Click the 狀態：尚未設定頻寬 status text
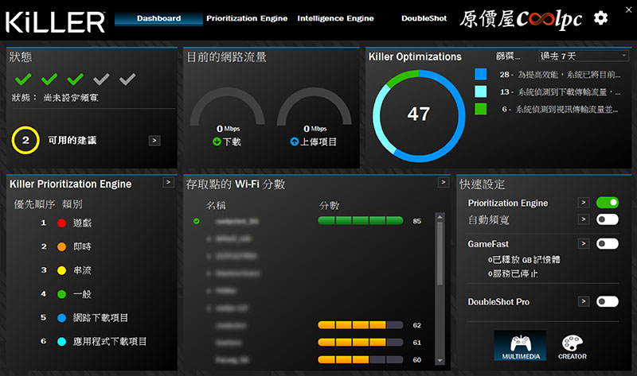Screen dimensions: 637x376 coord(55,98)
